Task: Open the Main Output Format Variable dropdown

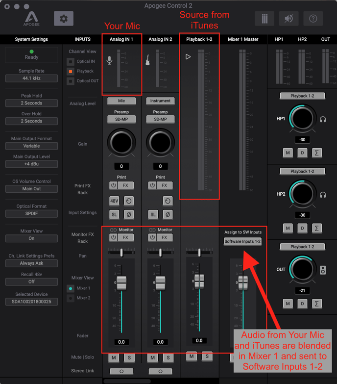Action: point(31,146)
